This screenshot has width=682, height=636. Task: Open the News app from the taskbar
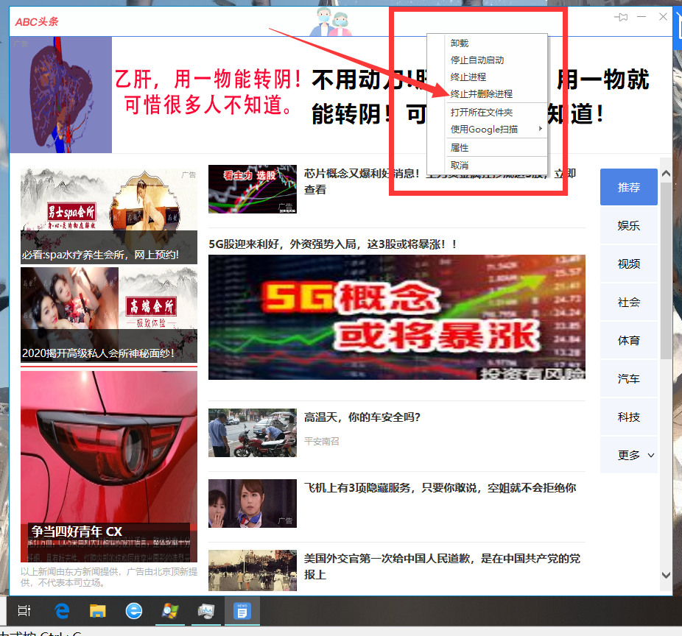click(x=242, y=611)
